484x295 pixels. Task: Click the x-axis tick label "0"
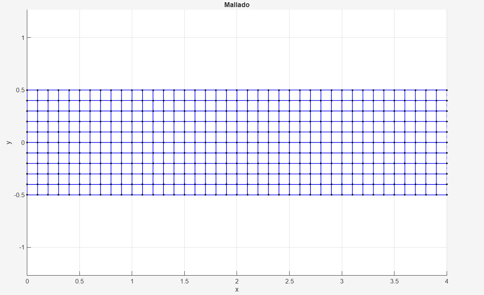point(27,281)
